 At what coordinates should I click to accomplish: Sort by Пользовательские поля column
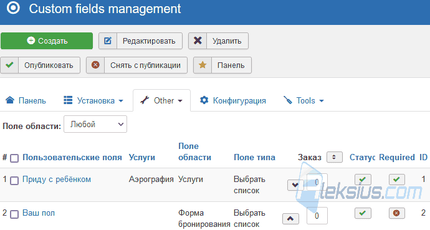tap(72, 157)
